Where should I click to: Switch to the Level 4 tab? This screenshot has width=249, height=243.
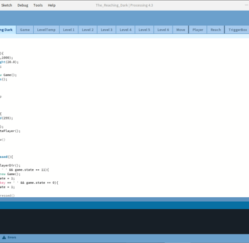click(x=125, y=30)
